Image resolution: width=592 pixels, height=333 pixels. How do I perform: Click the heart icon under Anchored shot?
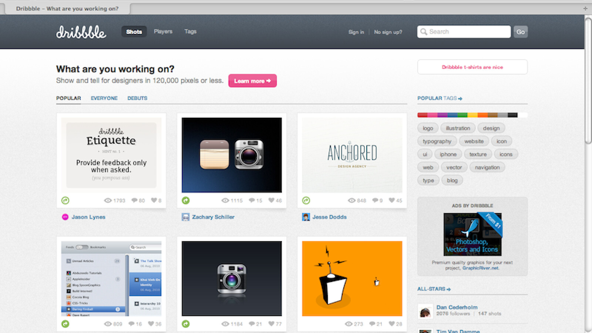point(391,201)
